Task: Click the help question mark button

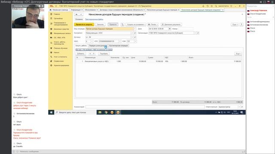Action: pyautogui.click(x=241, y=24)
